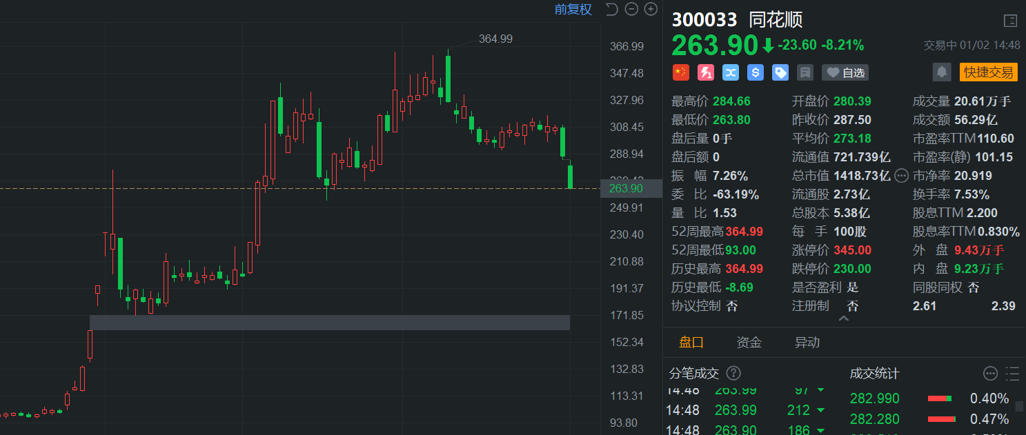The image size is (1026, 435).
Task: Click the China flag market icon
Action: pyautogui.click(x=680, y=72)
